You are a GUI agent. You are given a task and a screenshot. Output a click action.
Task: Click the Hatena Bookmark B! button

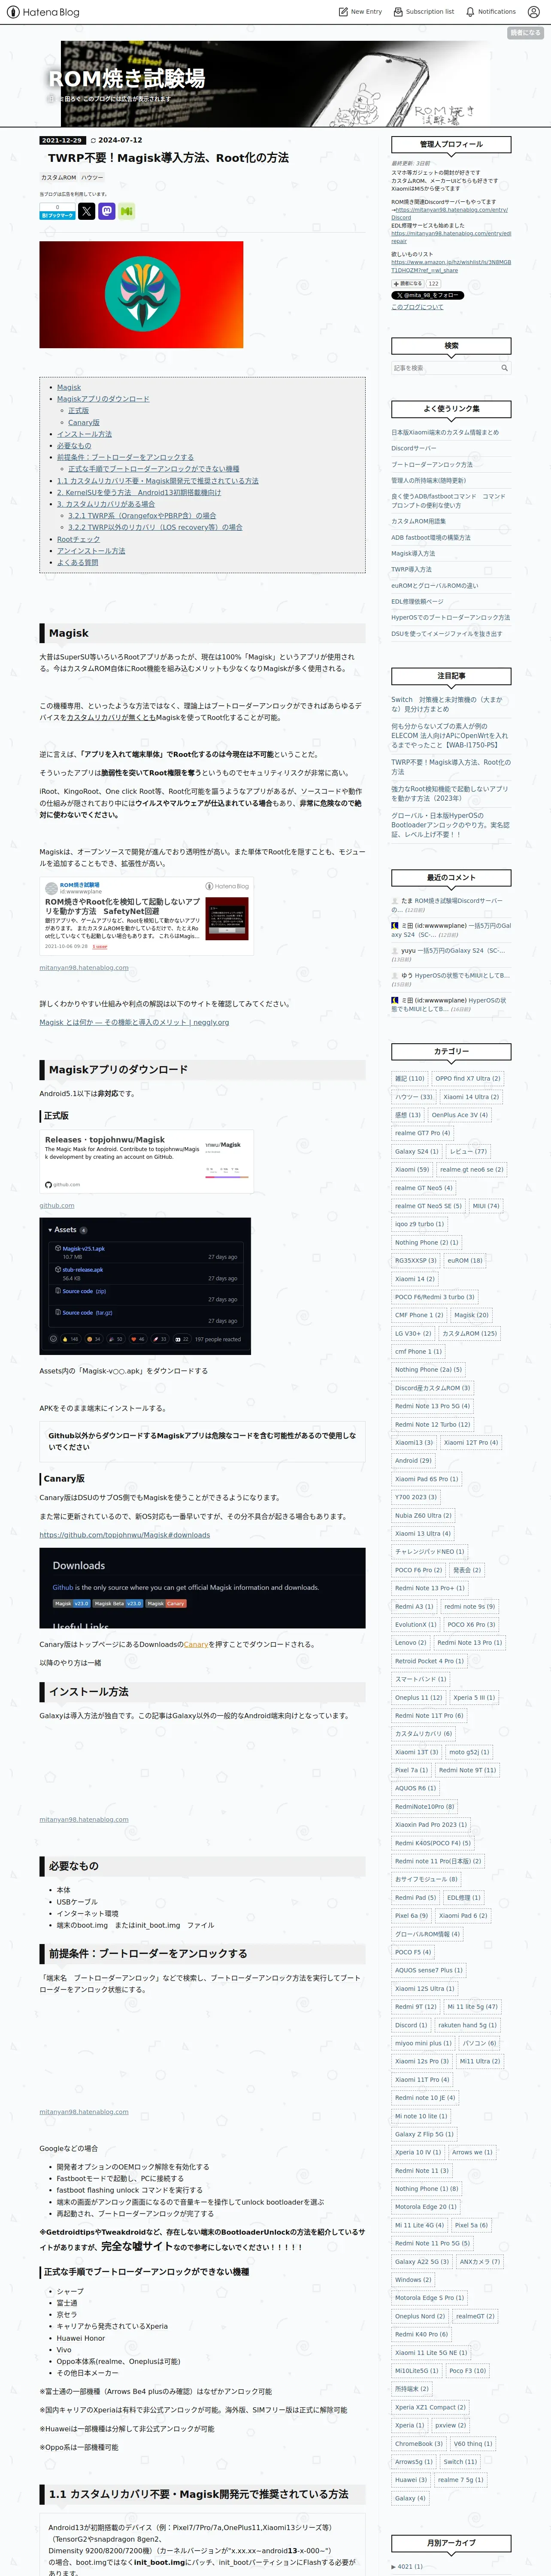(x=57, y=215)
